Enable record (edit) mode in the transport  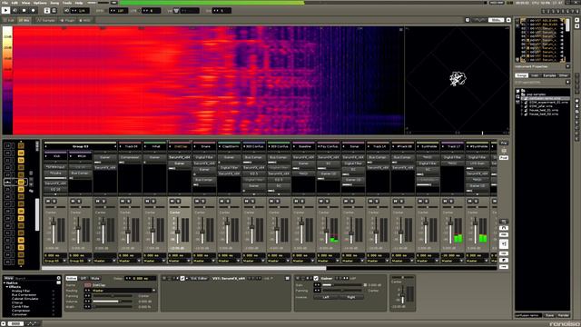pos(33,10)
